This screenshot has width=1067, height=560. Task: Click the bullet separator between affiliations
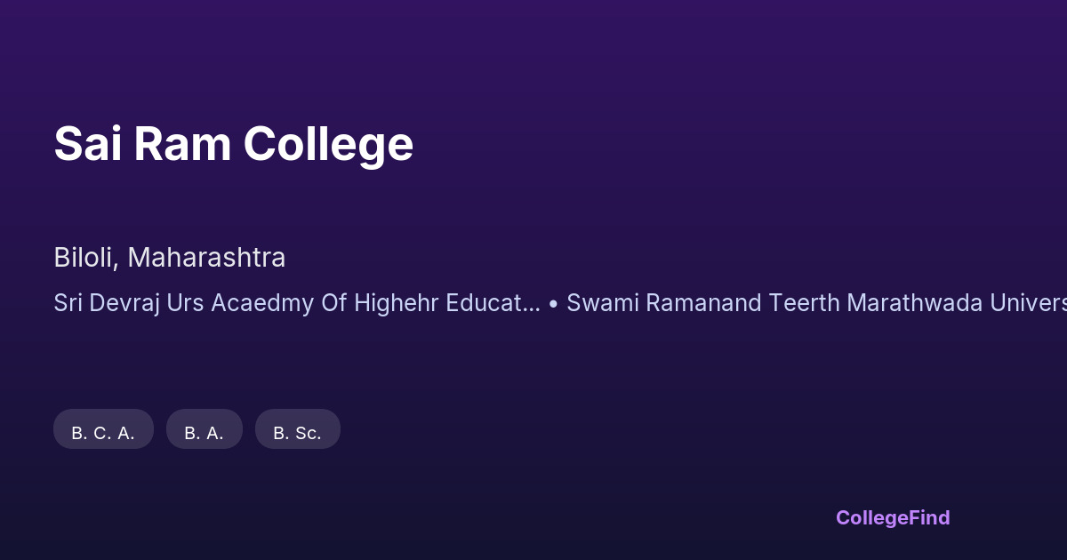553,303
